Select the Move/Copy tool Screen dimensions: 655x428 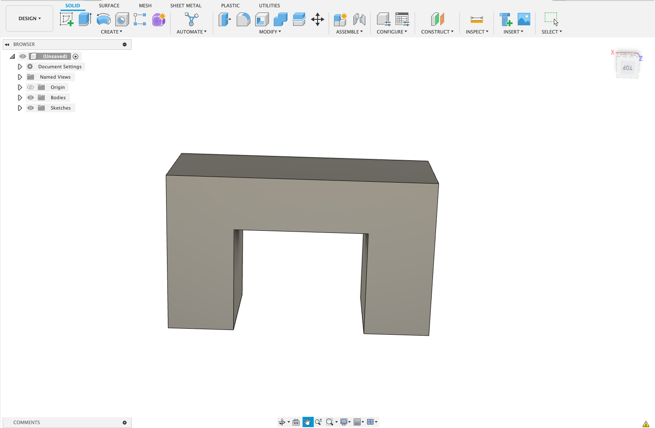318,19
